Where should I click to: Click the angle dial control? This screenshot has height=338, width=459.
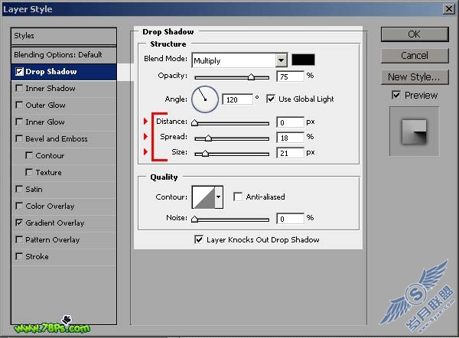point(205,99)
